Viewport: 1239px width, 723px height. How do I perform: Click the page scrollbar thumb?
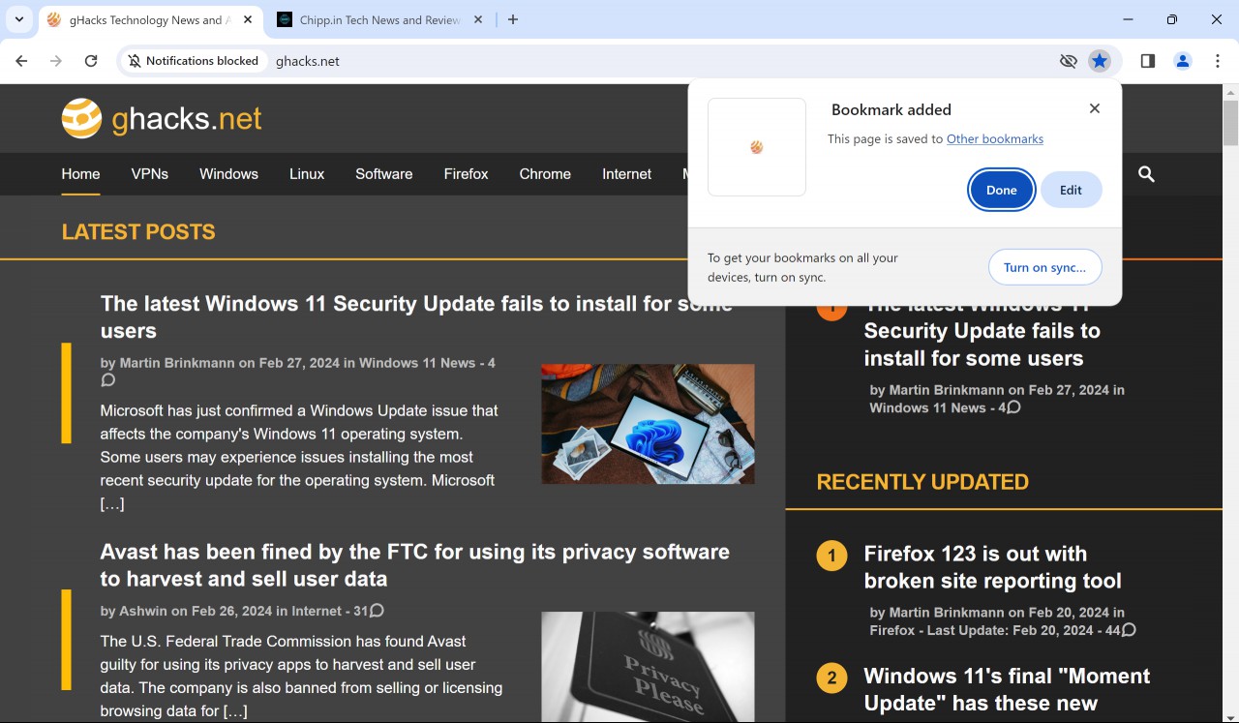[x=1230, y=123]
